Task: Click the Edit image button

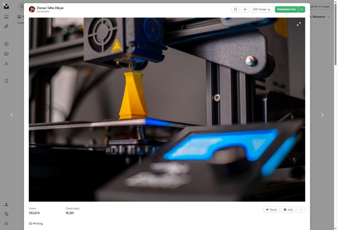Action: (x=262, y=9)
